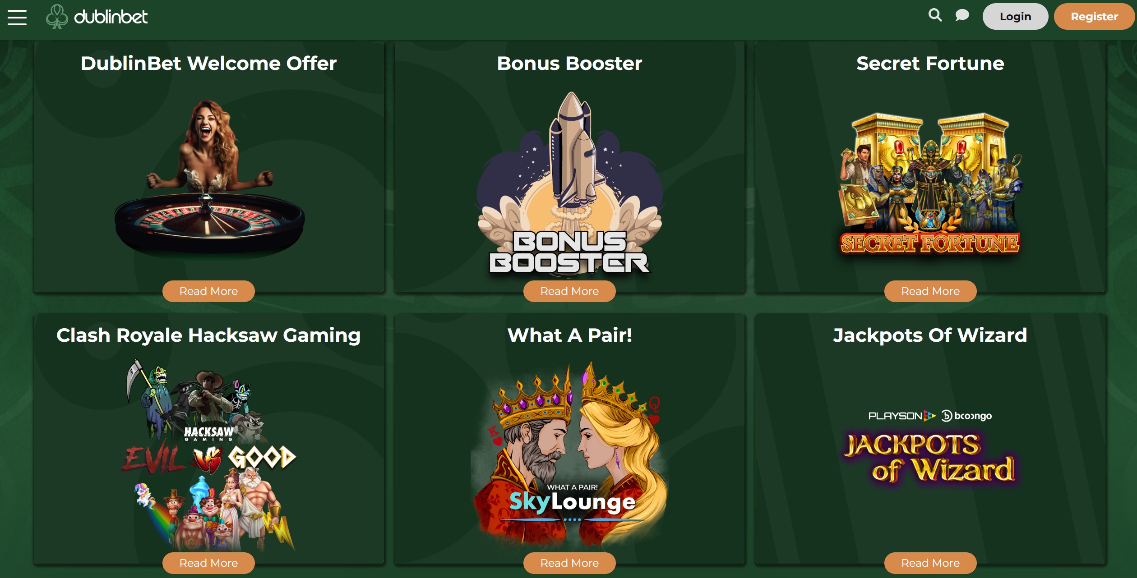This screenshot has height=578, width=1137.
Task: Read more about Bonus Booster promotion
Action: [x=569, y=291]
